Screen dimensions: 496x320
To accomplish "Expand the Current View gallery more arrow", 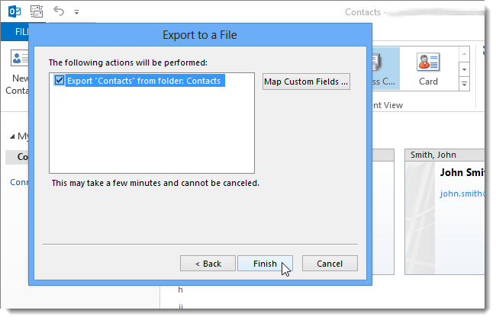I will pos(464,84).
